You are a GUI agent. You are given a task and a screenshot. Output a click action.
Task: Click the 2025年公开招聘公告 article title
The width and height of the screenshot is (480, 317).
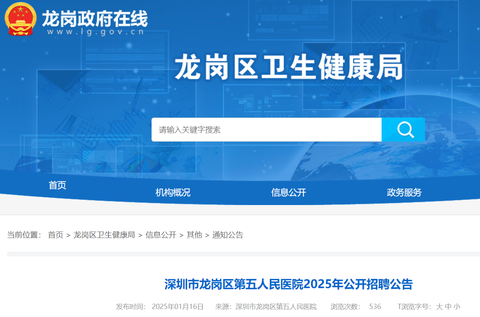288,284
